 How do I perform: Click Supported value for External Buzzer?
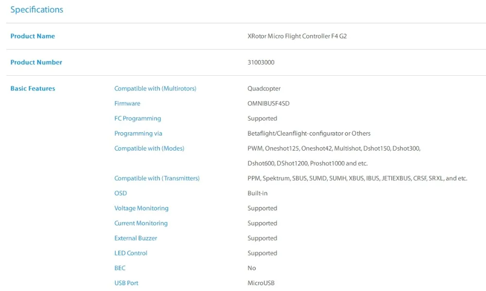point(262,238)
